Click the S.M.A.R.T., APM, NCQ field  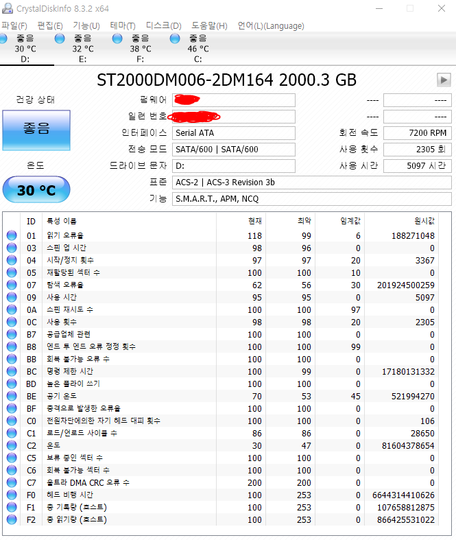(312, 199)
